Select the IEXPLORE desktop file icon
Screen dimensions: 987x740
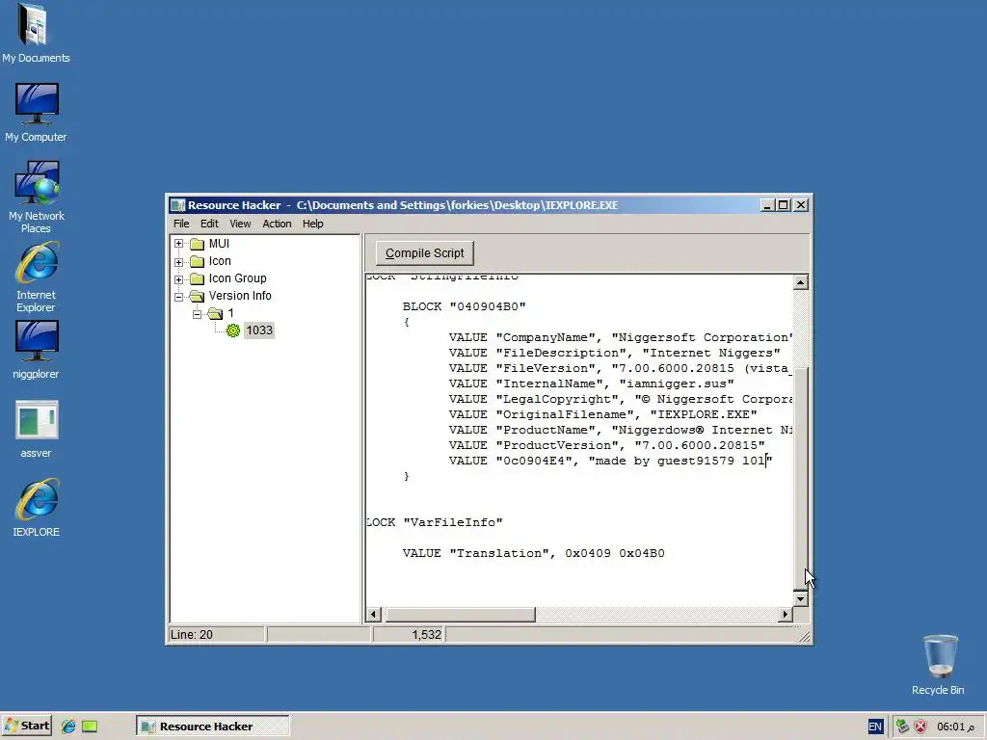(36, 509)
